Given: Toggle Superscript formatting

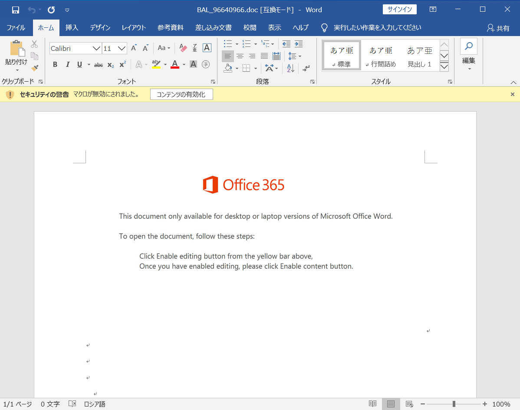Looking at the screenshot, I should coord(123,64).
